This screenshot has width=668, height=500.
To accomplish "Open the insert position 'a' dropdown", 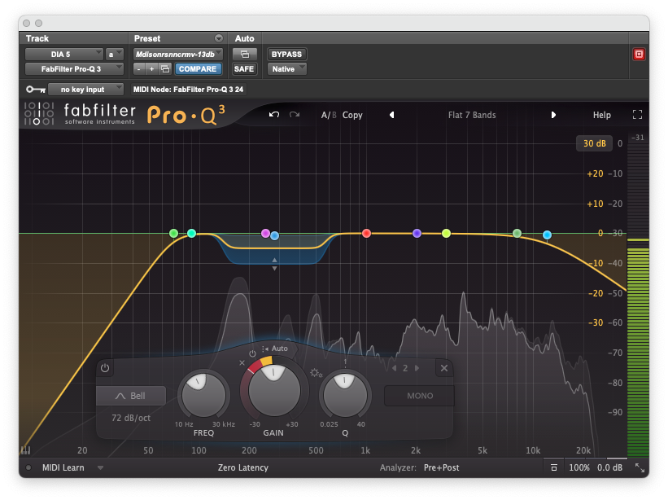I will point(115,54).
